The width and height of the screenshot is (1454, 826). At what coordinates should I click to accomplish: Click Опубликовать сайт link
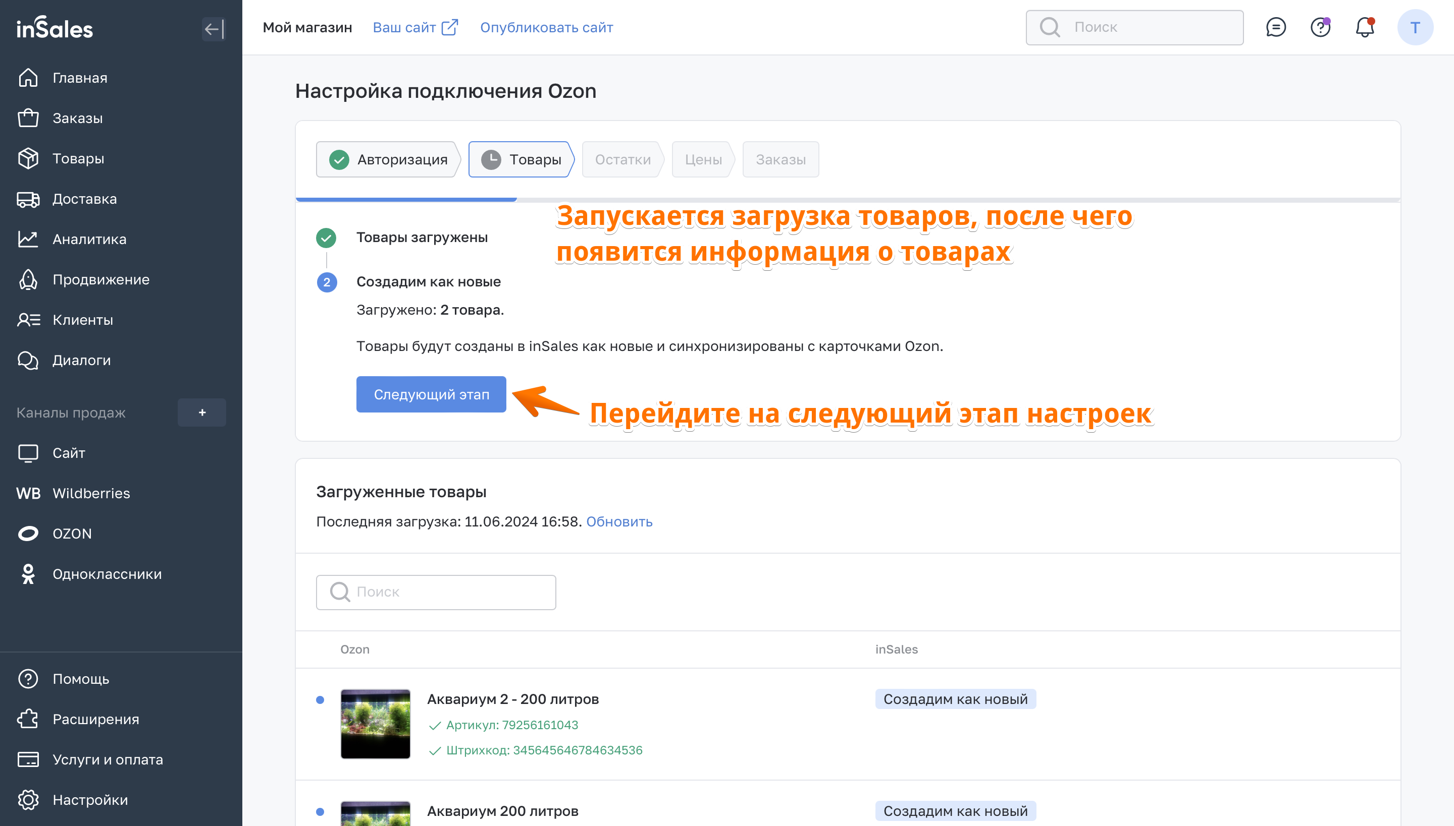546,27
